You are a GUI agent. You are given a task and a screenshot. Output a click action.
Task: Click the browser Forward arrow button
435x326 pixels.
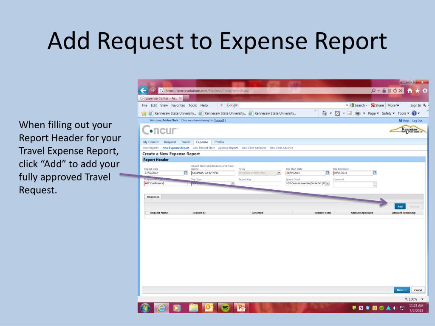153,90
